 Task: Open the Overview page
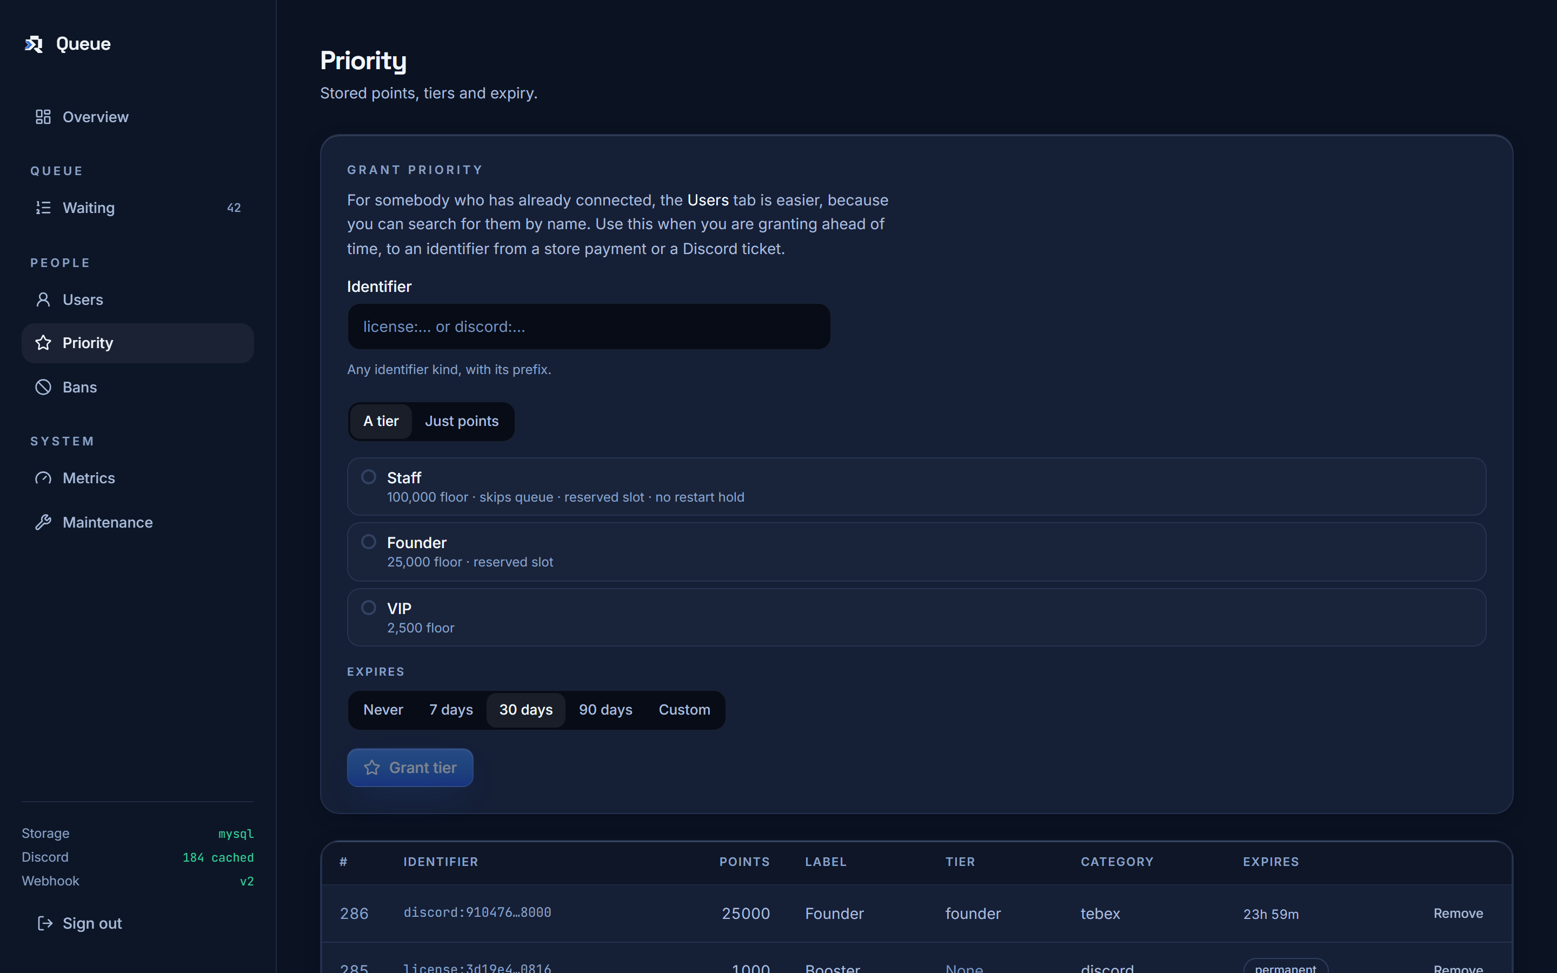tap(138, 117)
